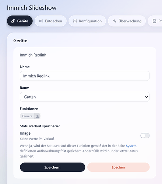This screenshot has height=184, width=162.
Task: Switch to the Entdecken tab
Action: (x=50, y=21)
